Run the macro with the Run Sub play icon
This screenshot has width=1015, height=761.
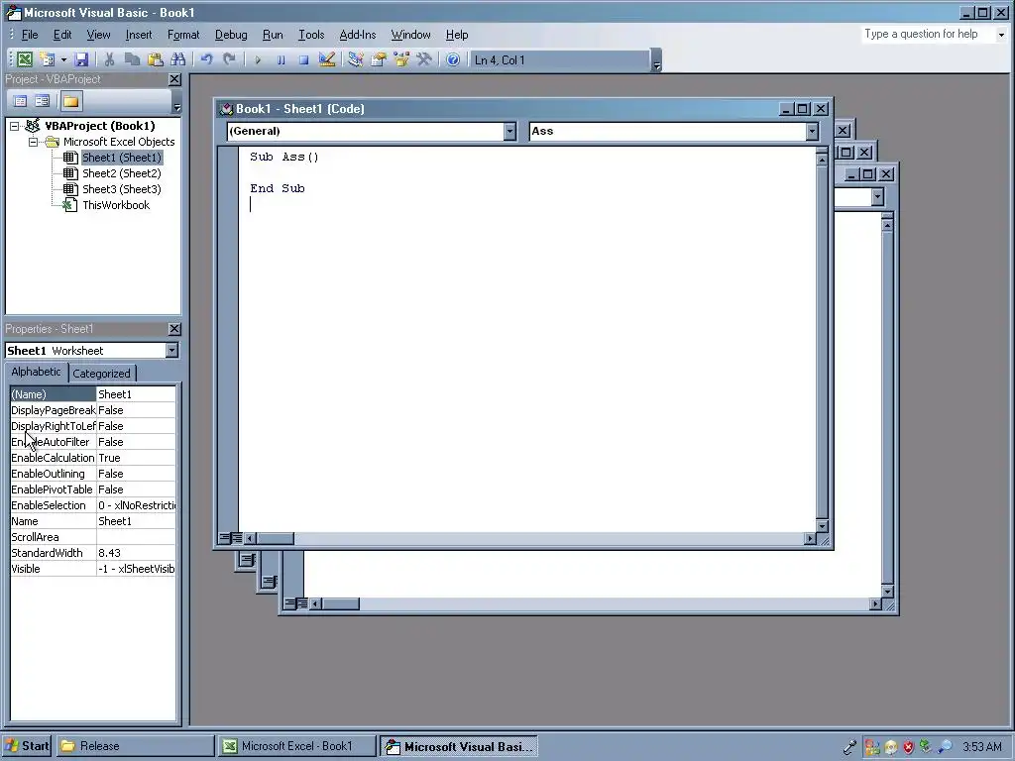coord(258,60)
